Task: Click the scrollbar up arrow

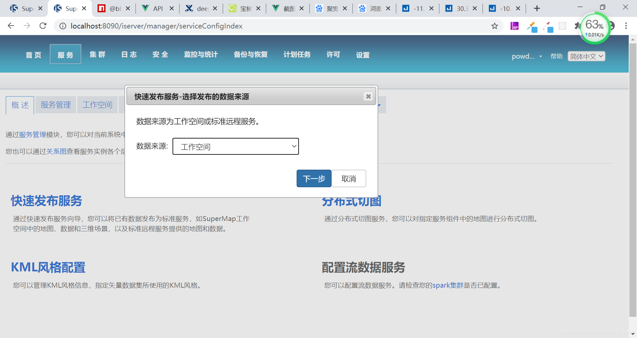Action: (x=633, y=39)
